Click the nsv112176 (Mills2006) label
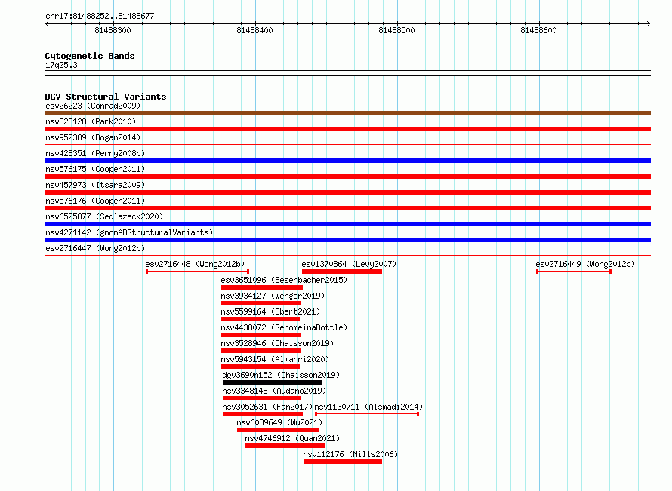Screen dimensions: 672x491 [x=350, y=454]
